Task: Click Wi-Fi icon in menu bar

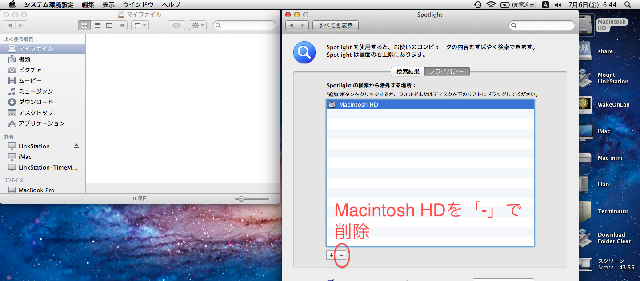Action: 491,4
